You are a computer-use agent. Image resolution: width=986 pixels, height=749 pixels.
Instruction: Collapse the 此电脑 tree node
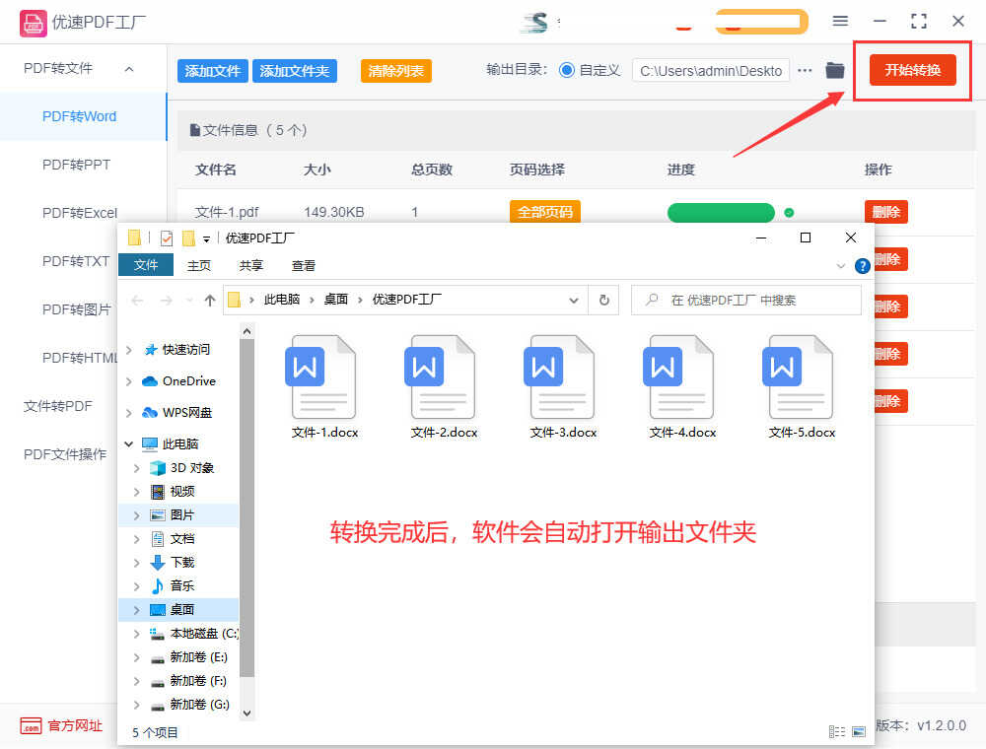(129, 444)
